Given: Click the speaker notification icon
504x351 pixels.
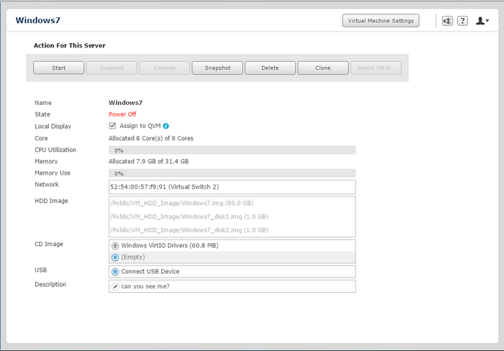Looking at the screenshot, I should point(448,21).
